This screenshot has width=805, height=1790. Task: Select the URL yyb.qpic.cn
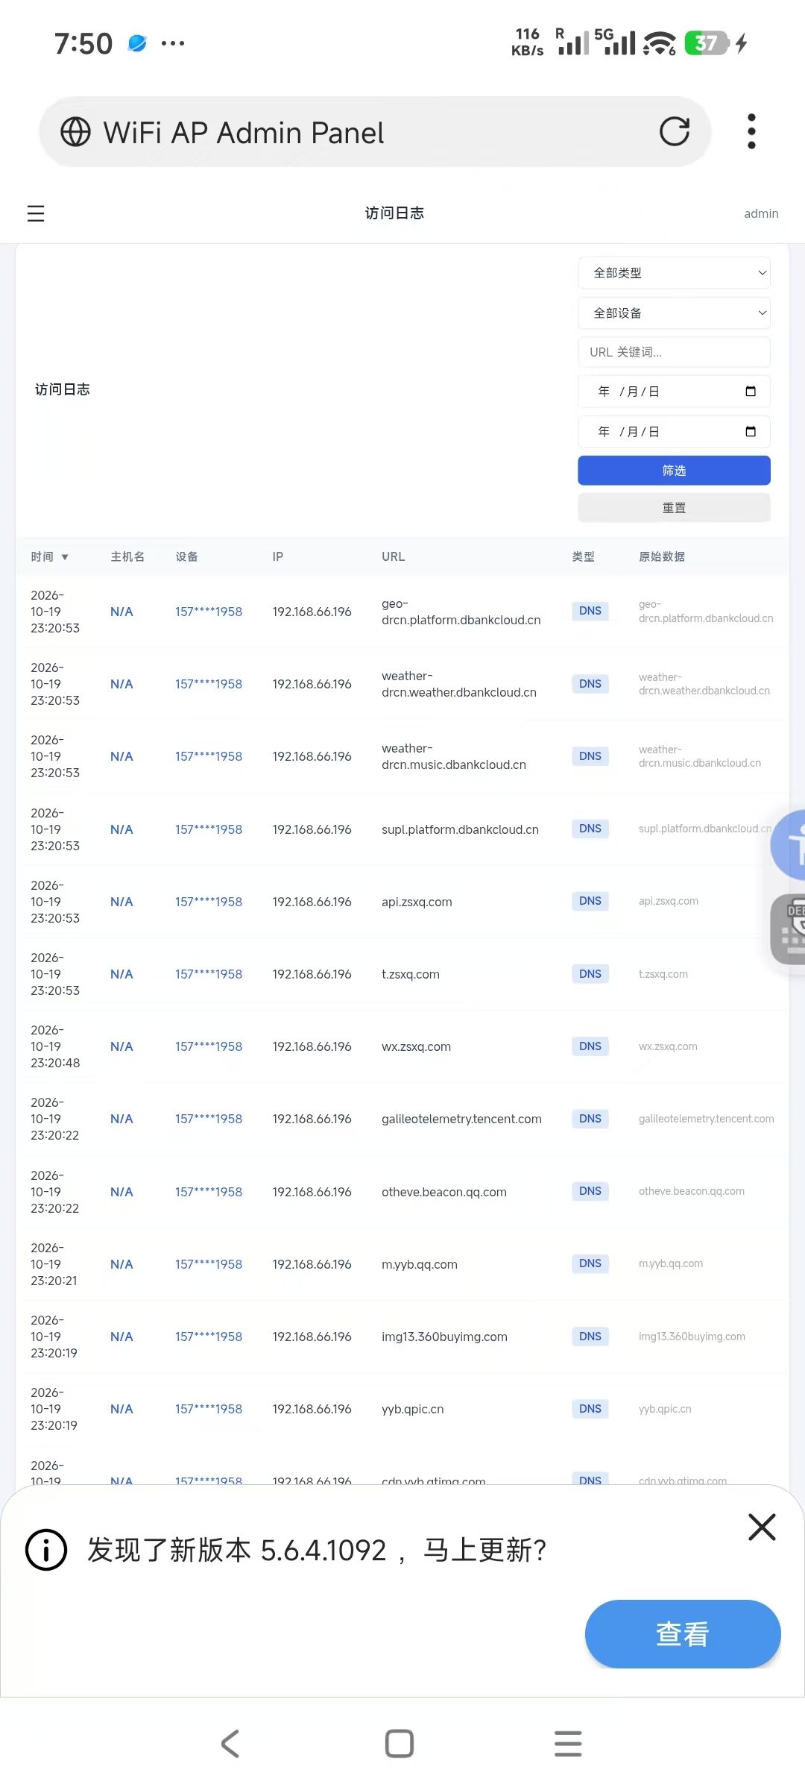[x=412, y=1409]
